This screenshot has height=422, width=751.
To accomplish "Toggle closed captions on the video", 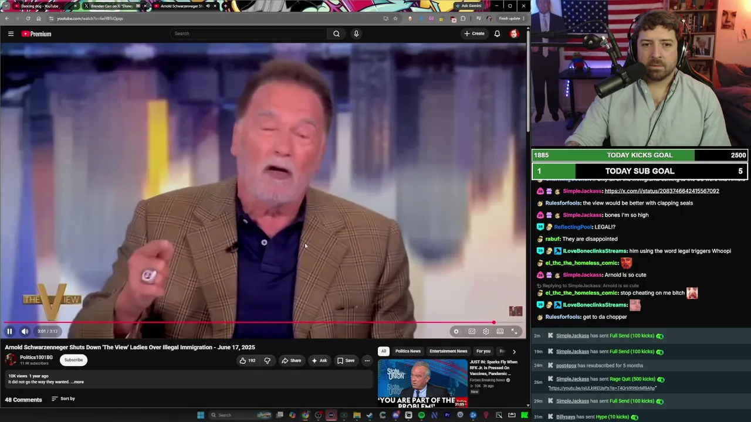I will pyautogui.click(x=472, y=332).
